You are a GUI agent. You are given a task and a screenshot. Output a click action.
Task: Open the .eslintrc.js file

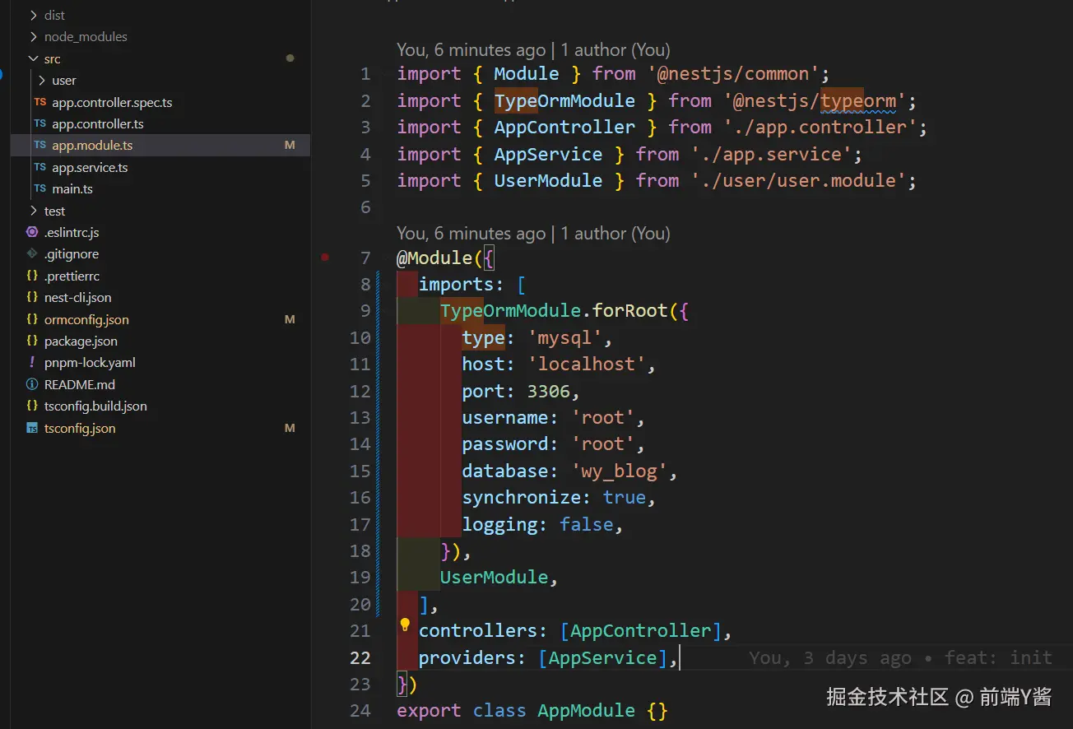point(72,233)
